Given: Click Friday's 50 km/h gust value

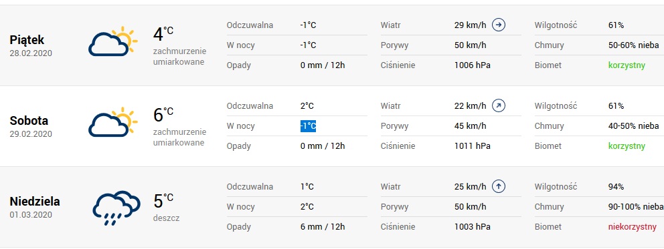Looking at the screenshot, I should (470, 45).
